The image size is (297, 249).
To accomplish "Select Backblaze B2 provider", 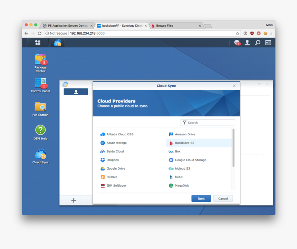I will (x=199, y=143).
